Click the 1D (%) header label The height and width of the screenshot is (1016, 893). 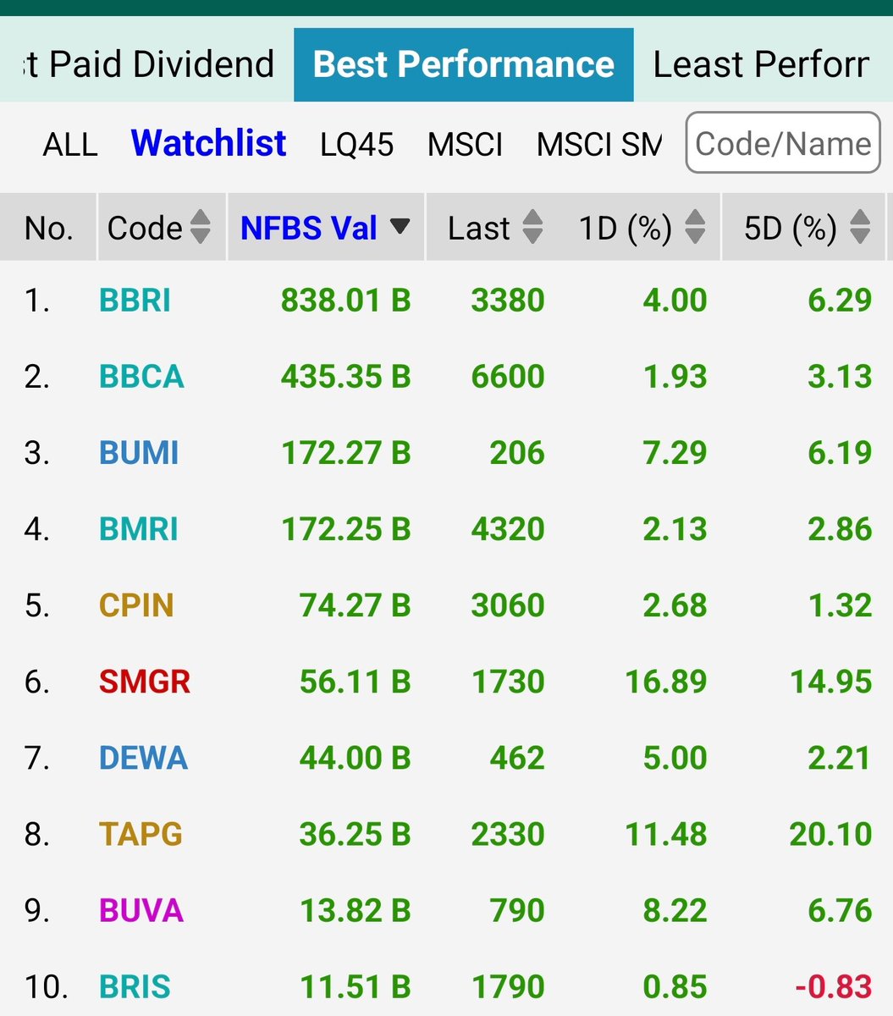tap(626, 228)
